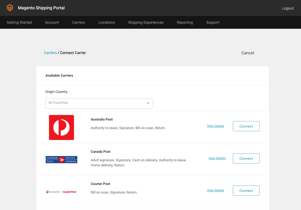Viewport: 301px width, 210px height.
Task: Open the Origin Country dropdown arrow
Action: 148,103
